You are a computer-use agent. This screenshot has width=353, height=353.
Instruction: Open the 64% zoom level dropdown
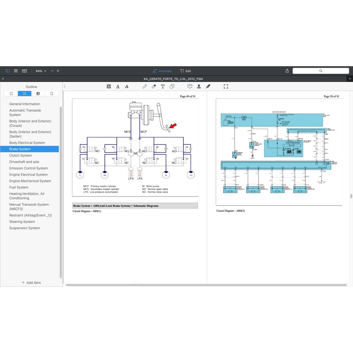[41, 71]
